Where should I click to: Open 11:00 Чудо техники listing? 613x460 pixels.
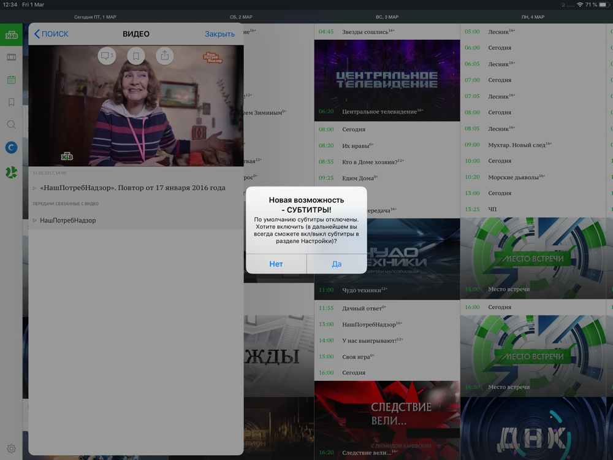(x=387, y=290)
